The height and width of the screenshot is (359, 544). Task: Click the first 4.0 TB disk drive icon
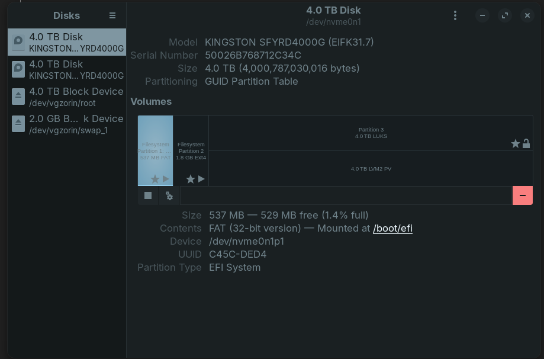coord(18,42)
